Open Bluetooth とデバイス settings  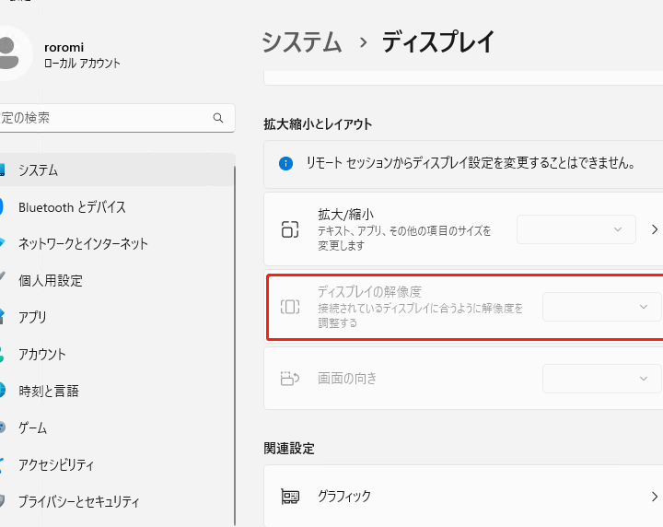tap(72, 207)
